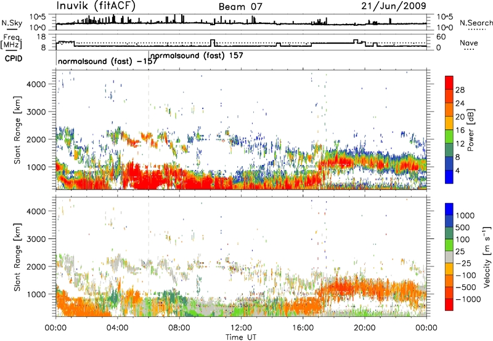Click the "25" value on Velocity colorbar
This screenshot has width=493, height=341.
(460, 251)
